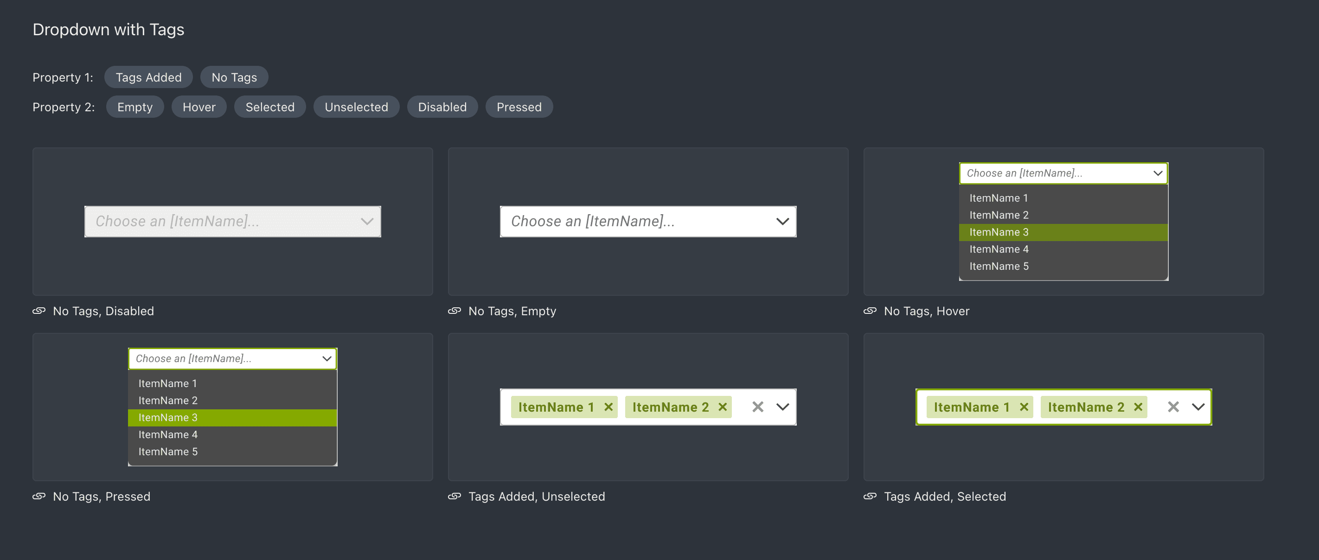Remove ItemName 2 tag in Unselected dropdown
Viewport: 1319px width, 560px height.
pos(723,407)
